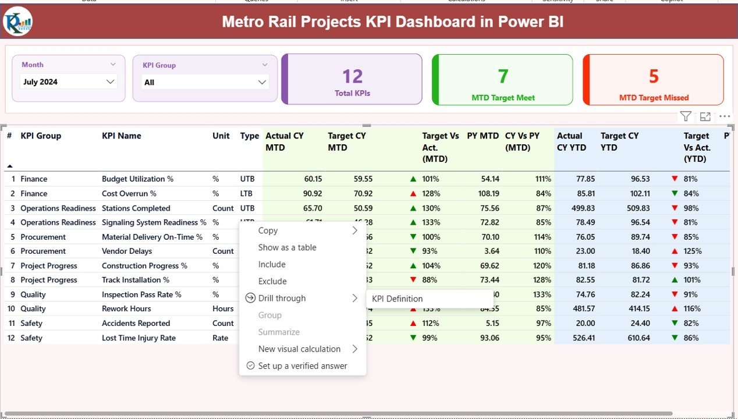Click the MTD Target Missed card

[x=653, y=80]
